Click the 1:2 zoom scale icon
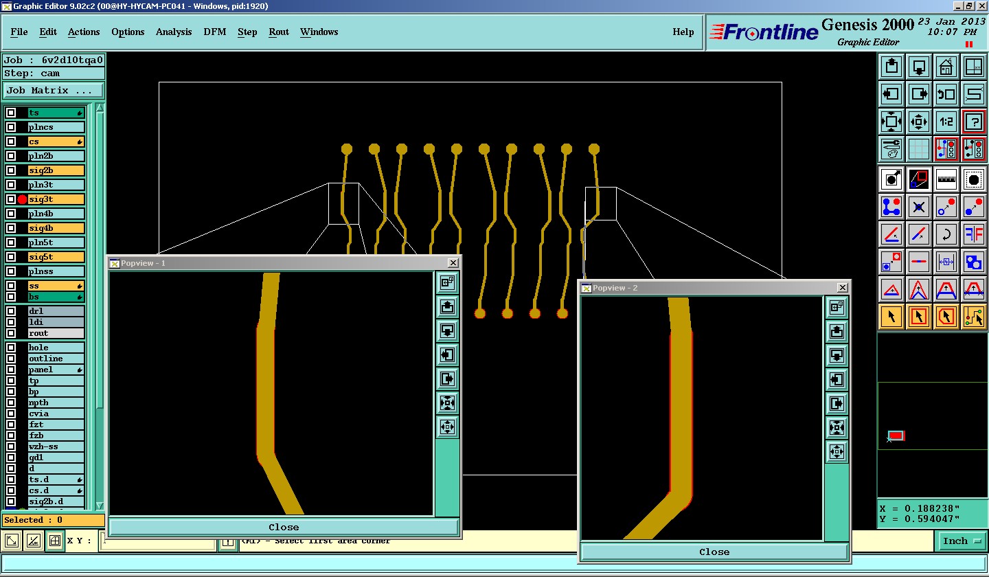989x577 pixels. click(x=946, y=122)
